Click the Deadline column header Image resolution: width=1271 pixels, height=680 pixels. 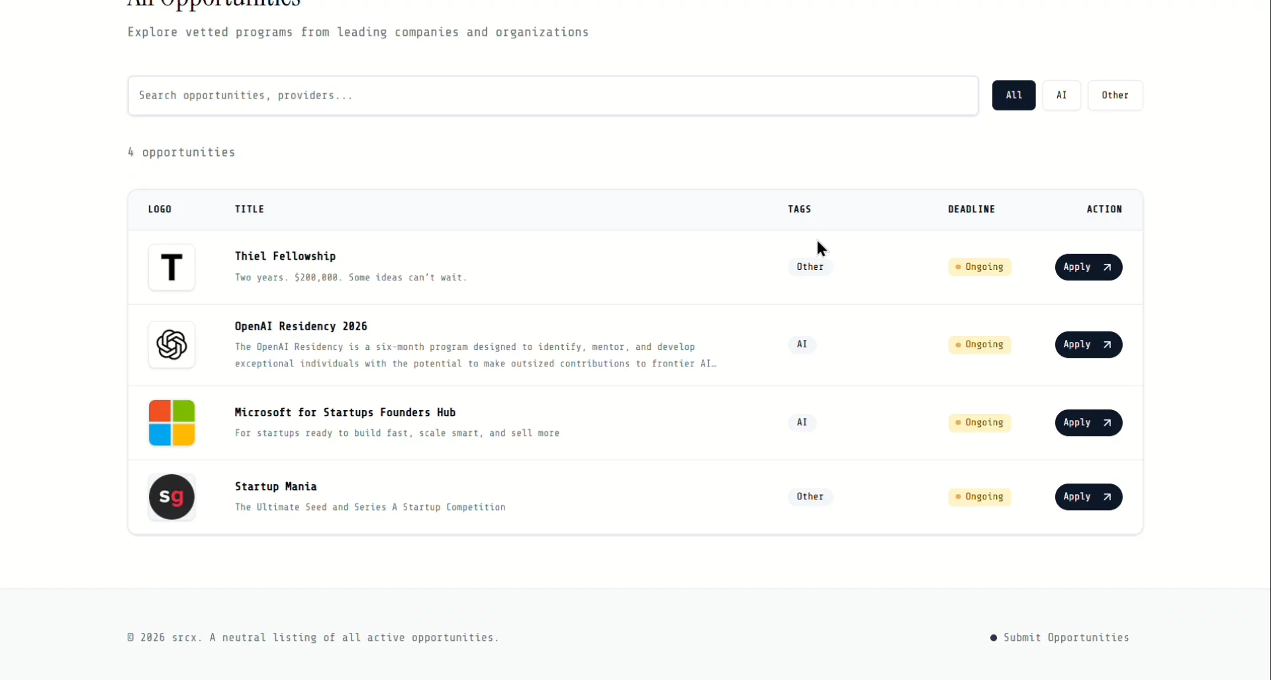pyautogui.click(x=971, y=209)
